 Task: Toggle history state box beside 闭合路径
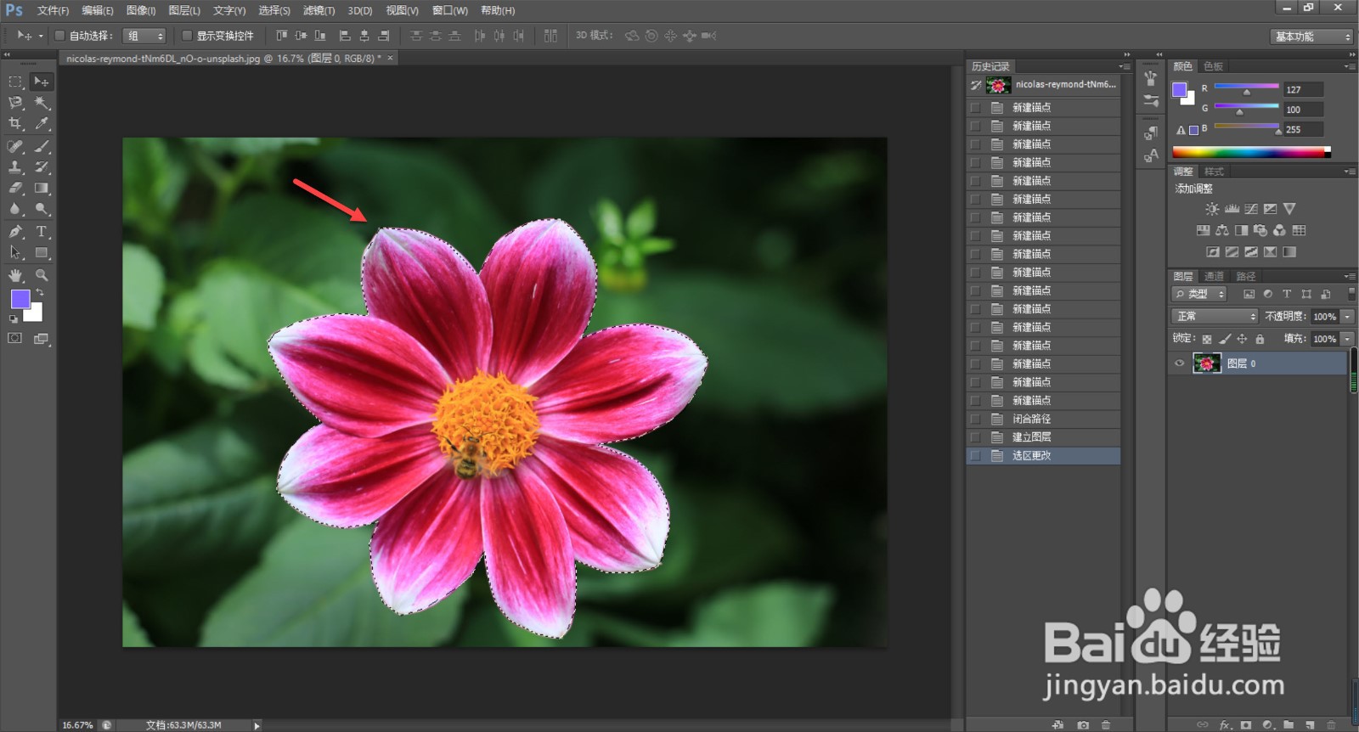click(x=975, y=419)
